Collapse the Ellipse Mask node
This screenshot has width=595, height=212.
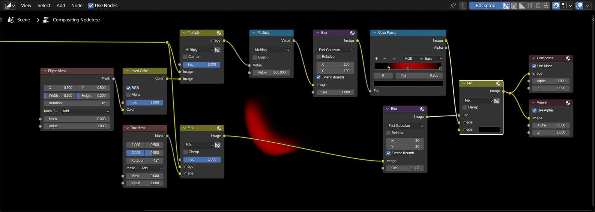pos(45,71)
